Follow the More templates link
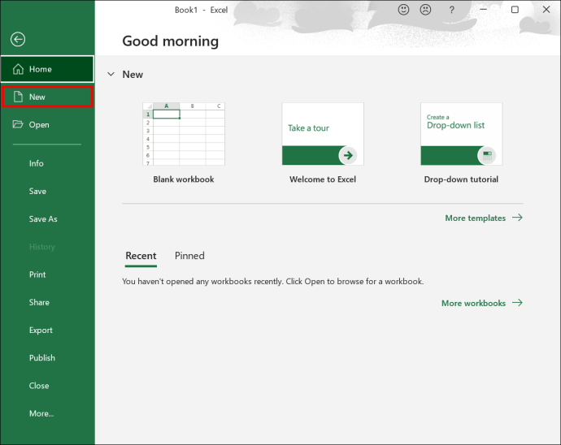This screenshot has width=561, height=445. tap(484, 218)
